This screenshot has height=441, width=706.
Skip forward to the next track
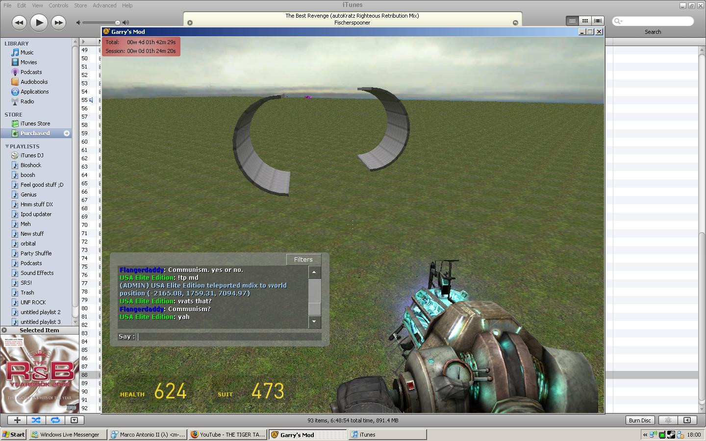59,23
